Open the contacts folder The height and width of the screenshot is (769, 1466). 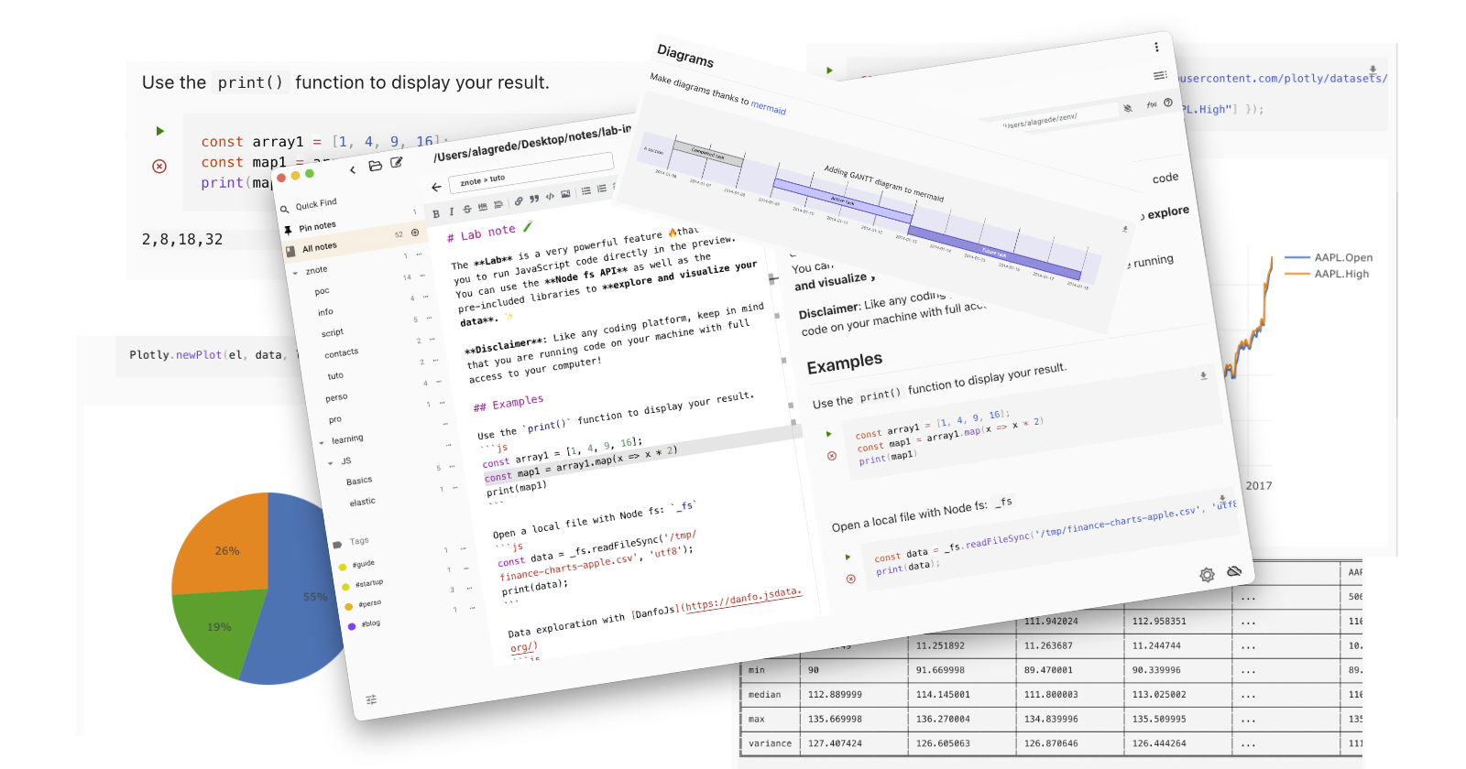pyautogui.click(x=341, y=353)
